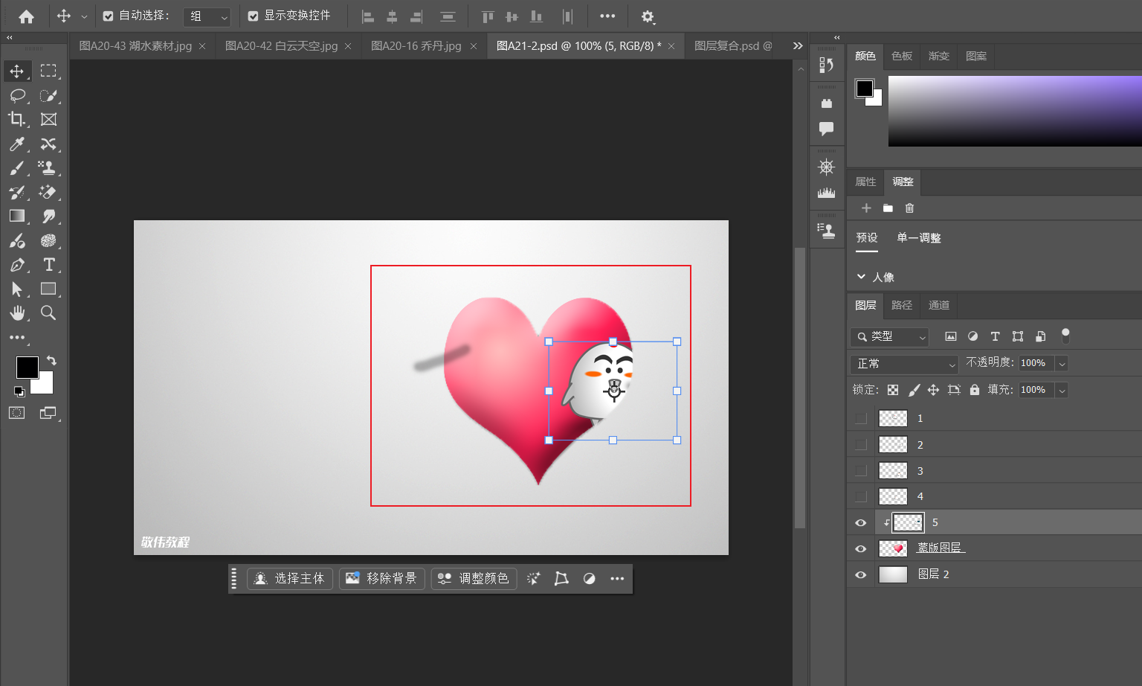Show more document tabs chevron
Image resolution: width=1142 pixels, height=686 pixels.
pos(797,45)
